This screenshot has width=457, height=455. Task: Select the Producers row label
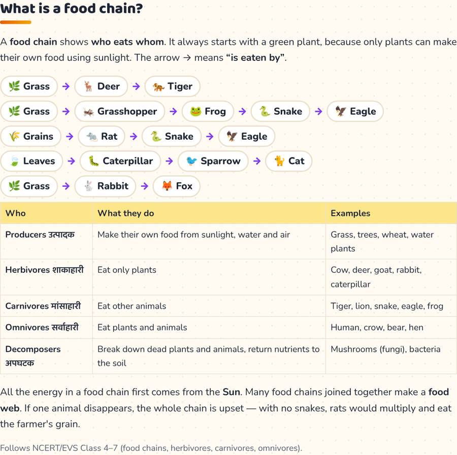pyautogui.click(x=40, y=235)
